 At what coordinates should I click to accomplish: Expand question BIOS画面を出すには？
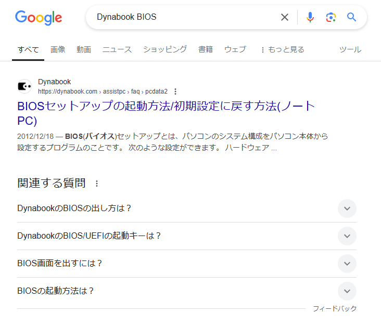pos(347,264)
